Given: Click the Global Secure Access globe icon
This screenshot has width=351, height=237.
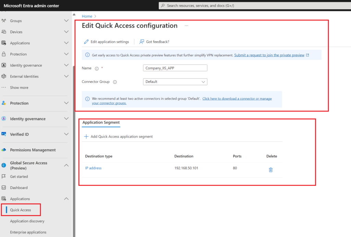Looking at the screenshot, I should 4,165.
